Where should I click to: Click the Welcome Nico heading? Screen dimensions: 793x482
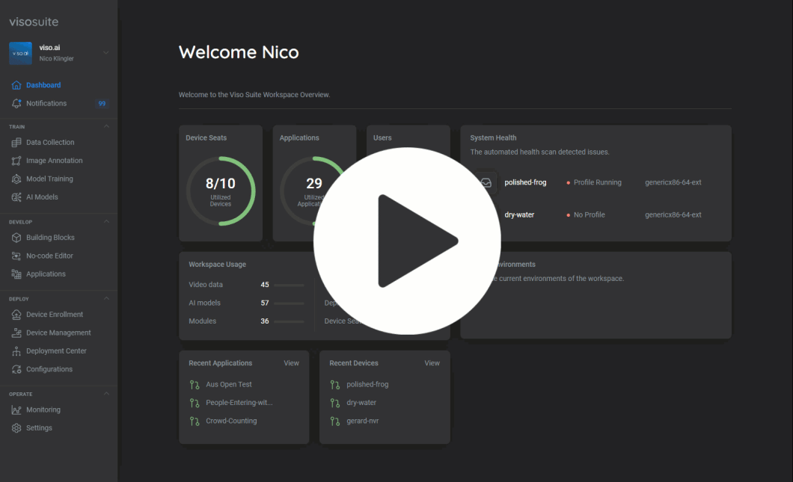click(239, 52)
